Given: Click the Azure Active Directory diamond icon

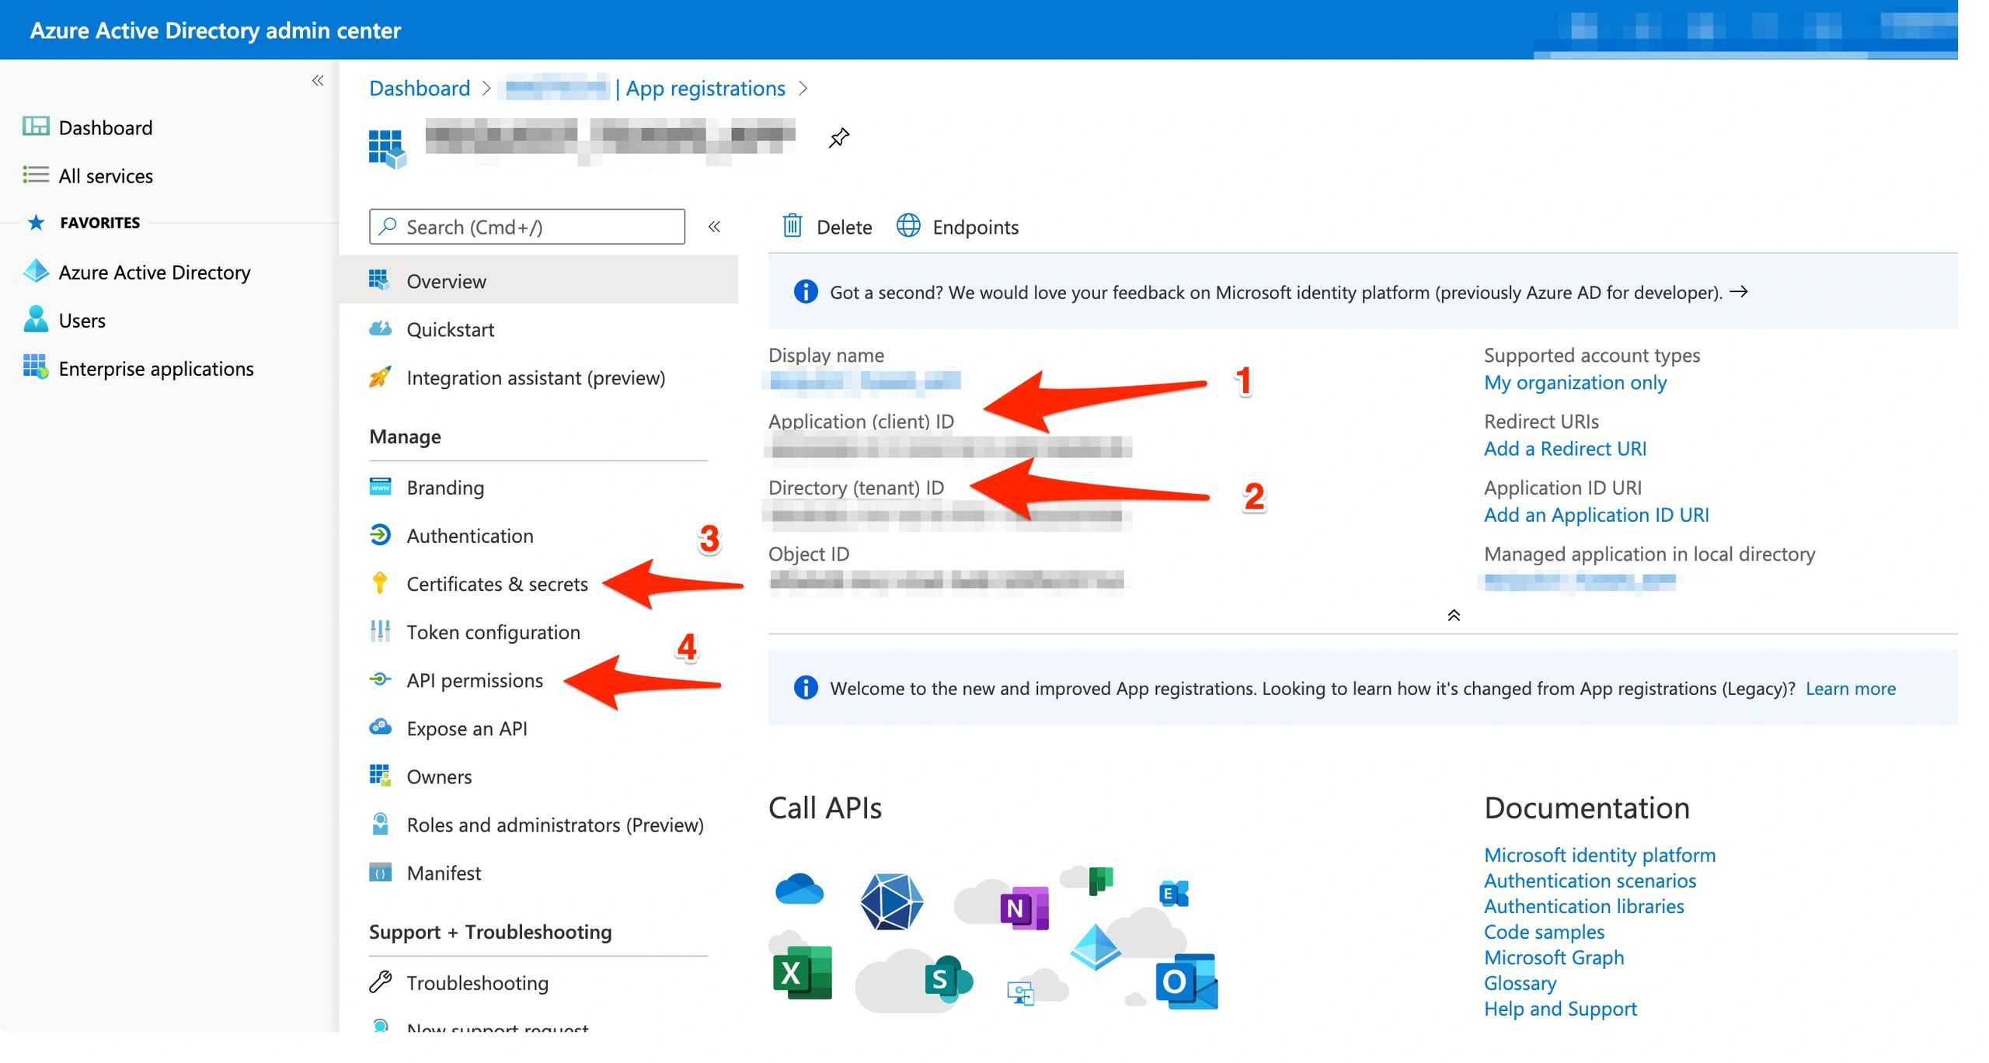Looking at the screenshot, I should (x=36, y=271).
